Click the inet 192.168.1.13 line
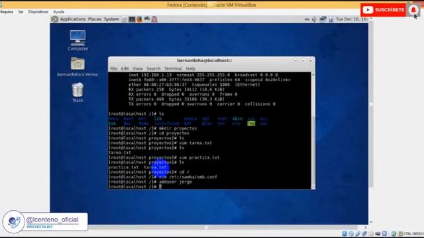The image size is (424, 238). click(x=203, y=75)
